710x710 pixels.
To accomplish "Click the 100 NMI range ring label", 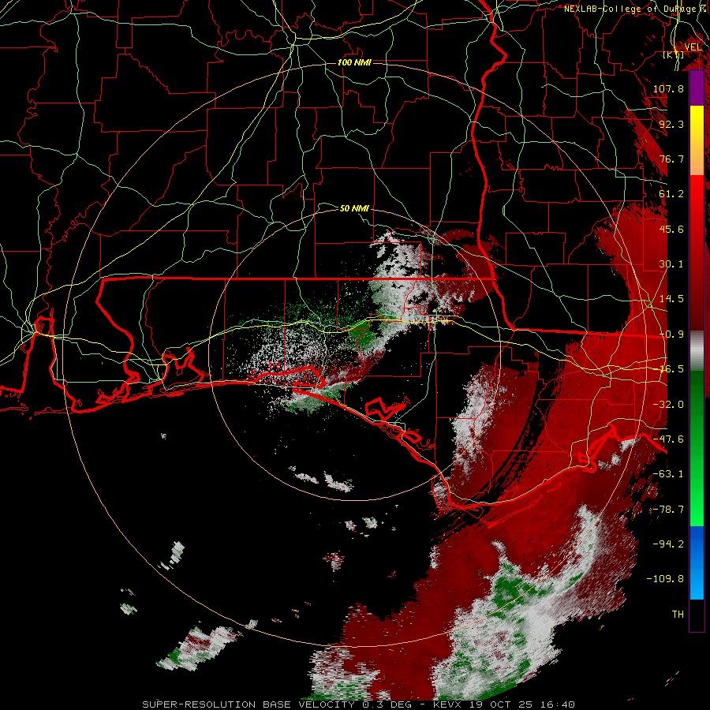I will tap(354, 62).
